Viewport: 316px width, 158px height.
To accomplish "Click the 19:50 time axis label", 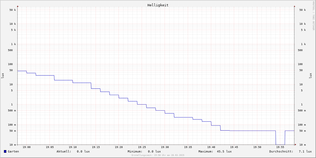I will point(257,147).
